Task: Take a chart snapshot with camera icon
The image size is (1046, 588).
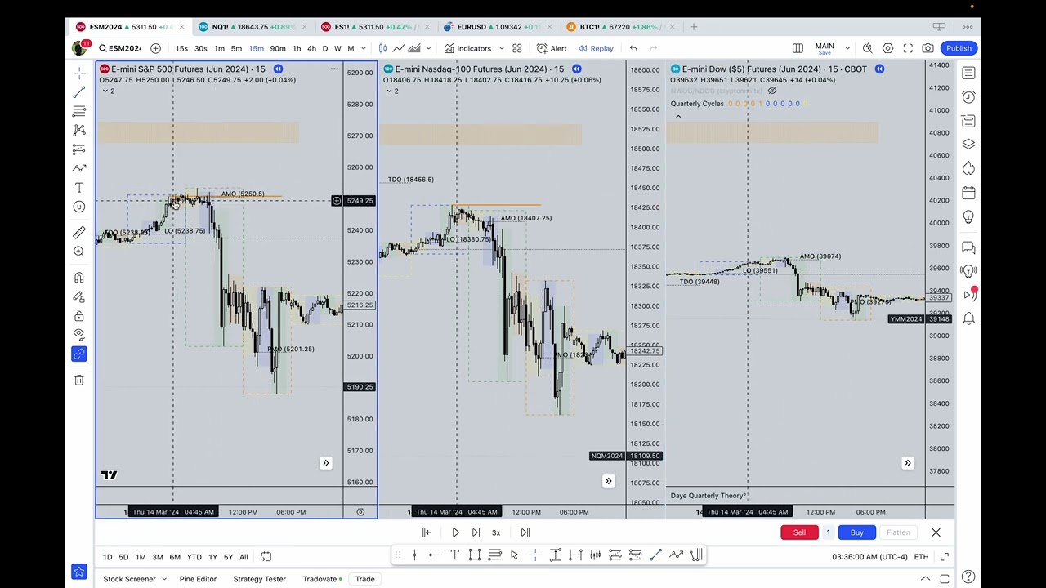Action: pos(928,48)
